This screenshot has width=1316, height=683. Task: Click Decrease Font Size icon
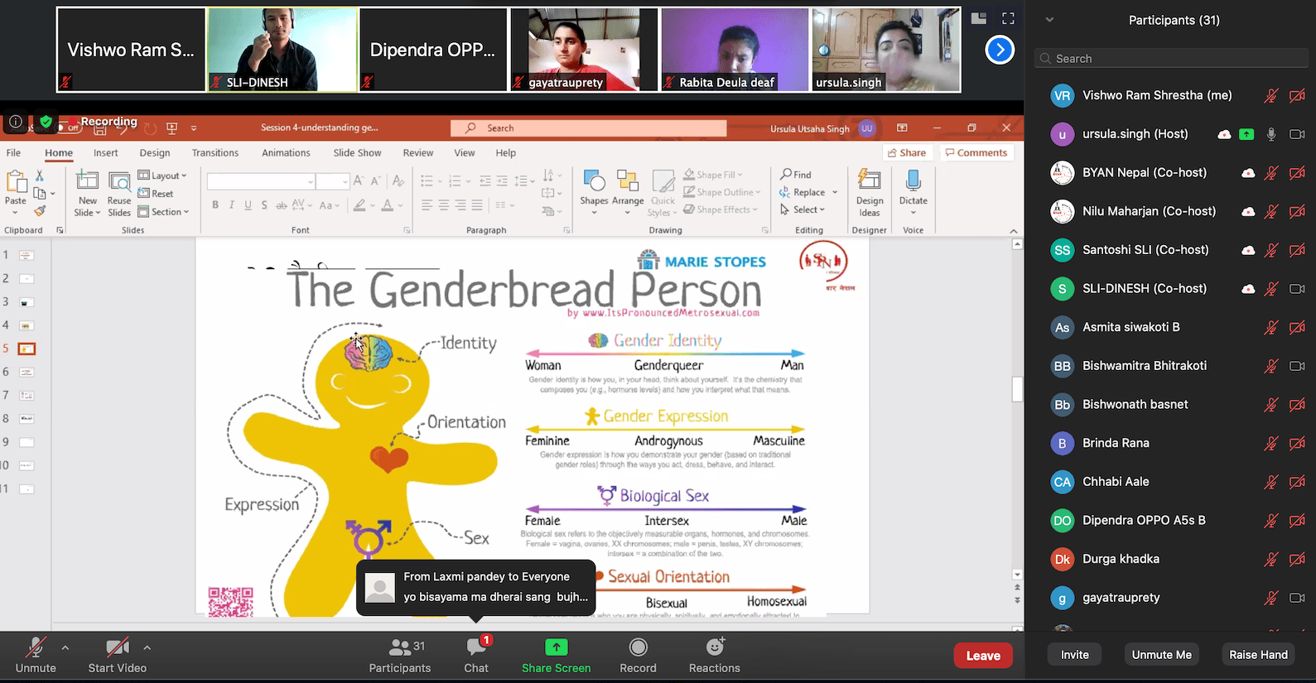click(375, 180)
